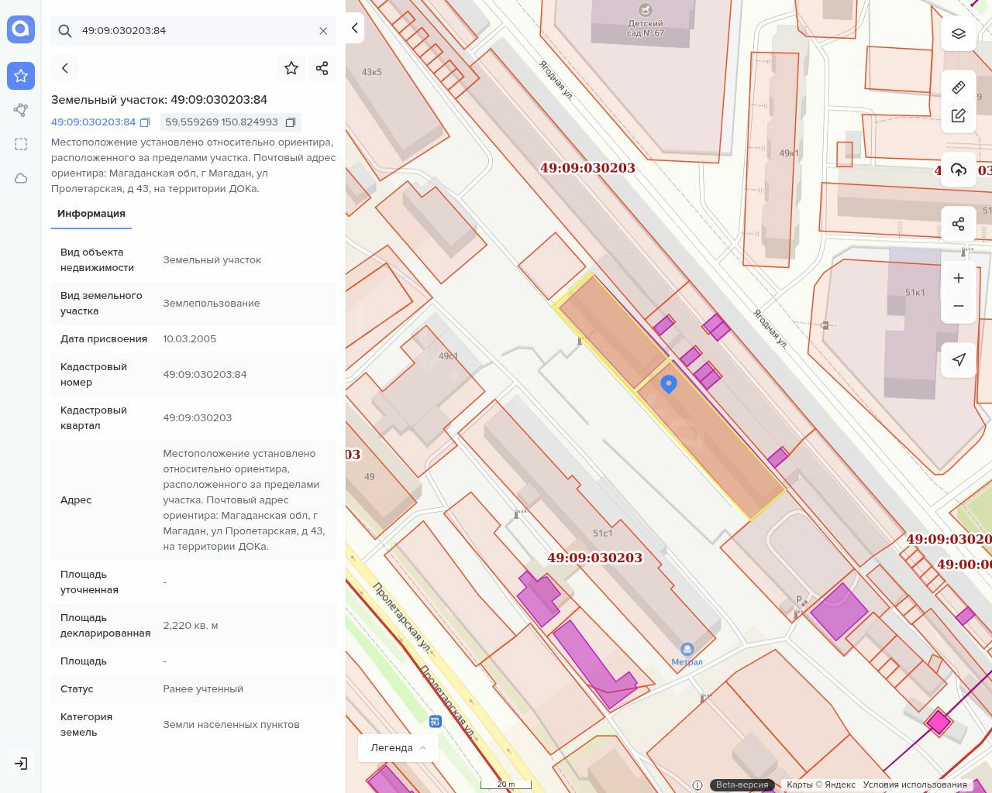
Task: Click the blue map marker pin
Action: tap(668, 383)
